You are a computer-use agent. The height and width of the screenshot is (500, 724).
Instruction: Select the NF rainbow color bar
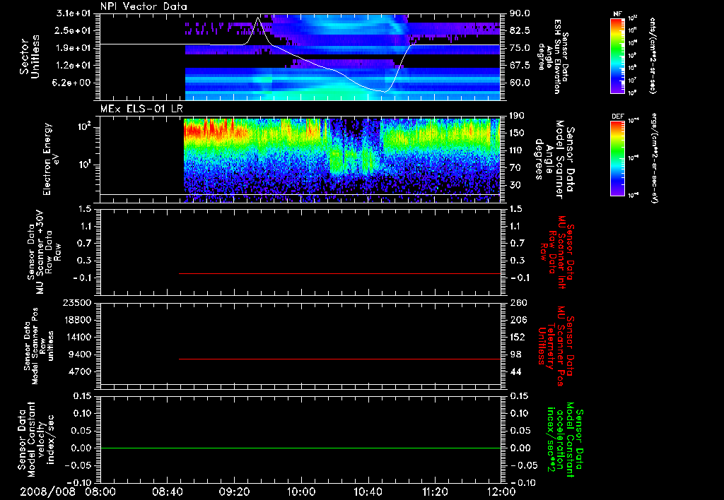point(617,55)
